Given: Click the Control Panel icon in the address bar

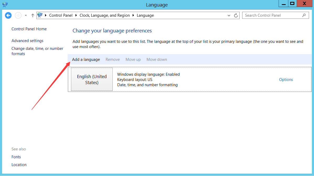Looking at the screenshot, I should 40,15.
